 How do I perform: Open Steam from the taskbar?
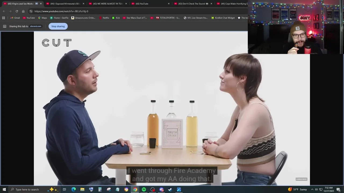170,190
